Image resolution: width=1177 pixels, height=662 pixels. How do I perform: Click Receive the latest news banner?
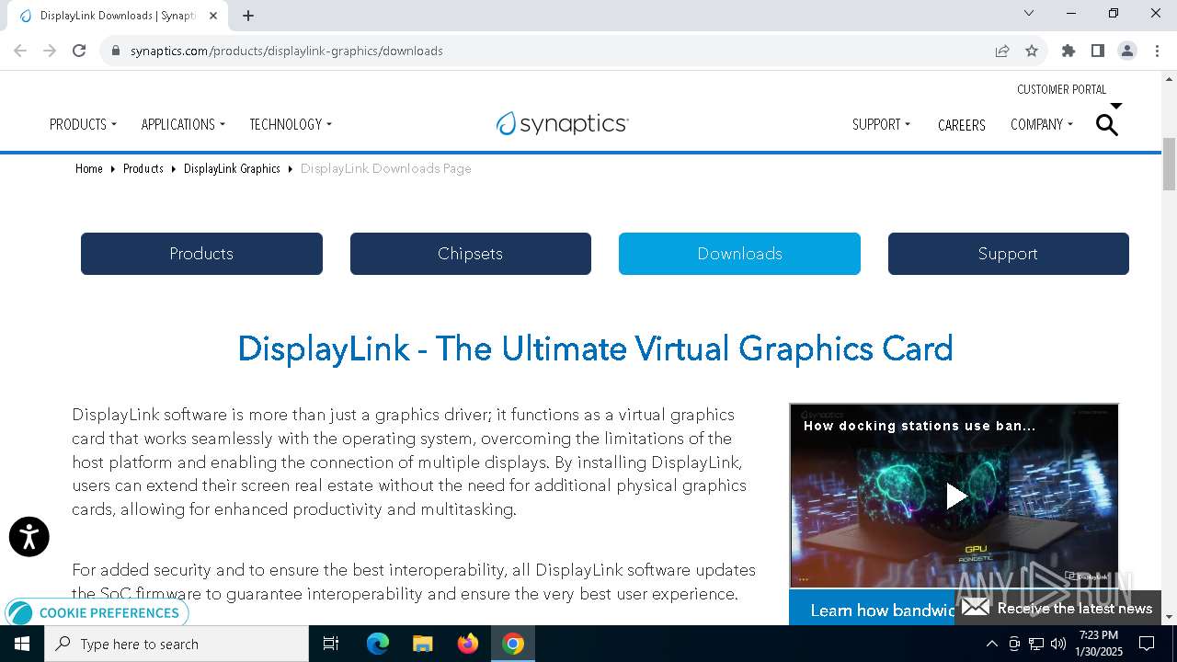click(x=1057, y=608)
